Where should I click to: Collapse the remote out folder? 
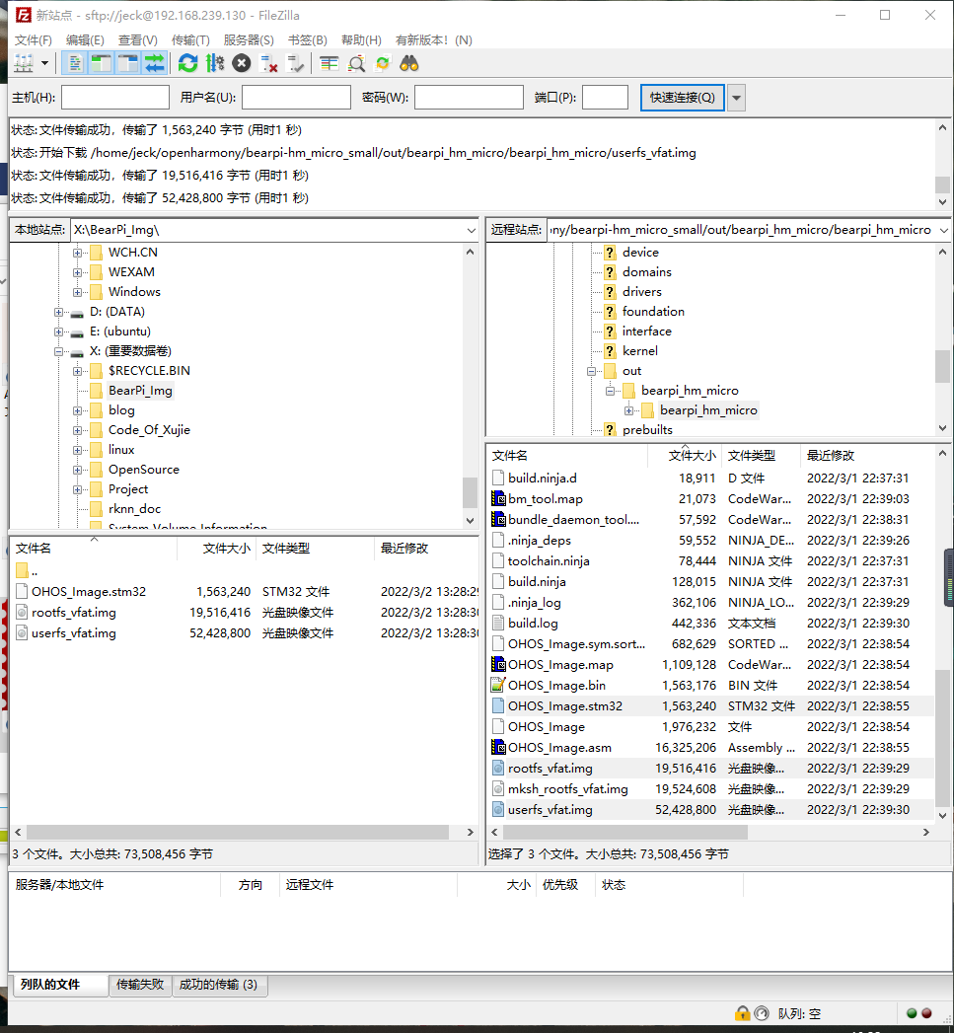coord(591,371)
